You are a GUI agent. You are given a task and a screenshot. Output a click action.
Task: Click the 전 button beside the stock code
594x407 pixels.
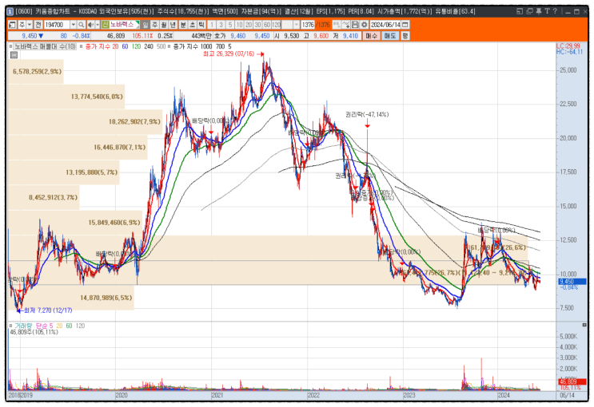tap(38, 25)
